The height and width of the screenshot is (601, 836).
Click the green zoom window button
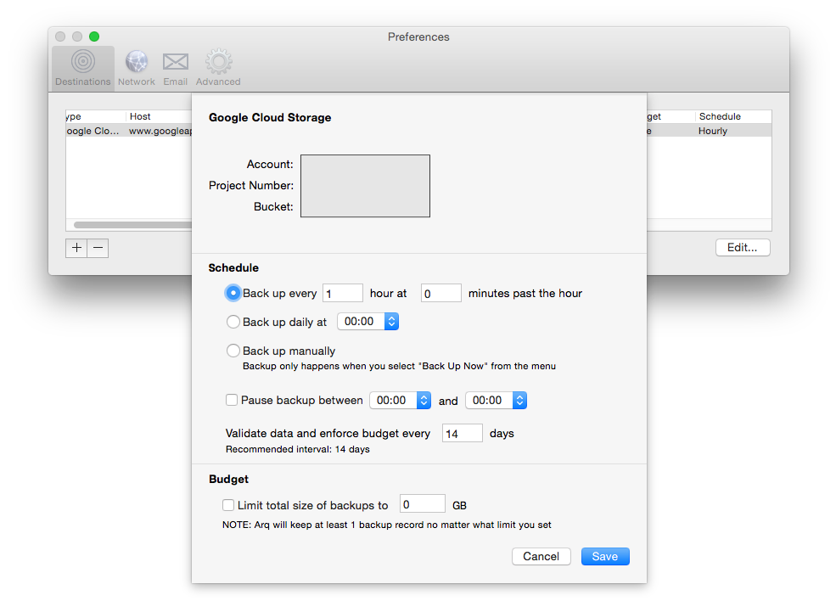tap(94, 37)
